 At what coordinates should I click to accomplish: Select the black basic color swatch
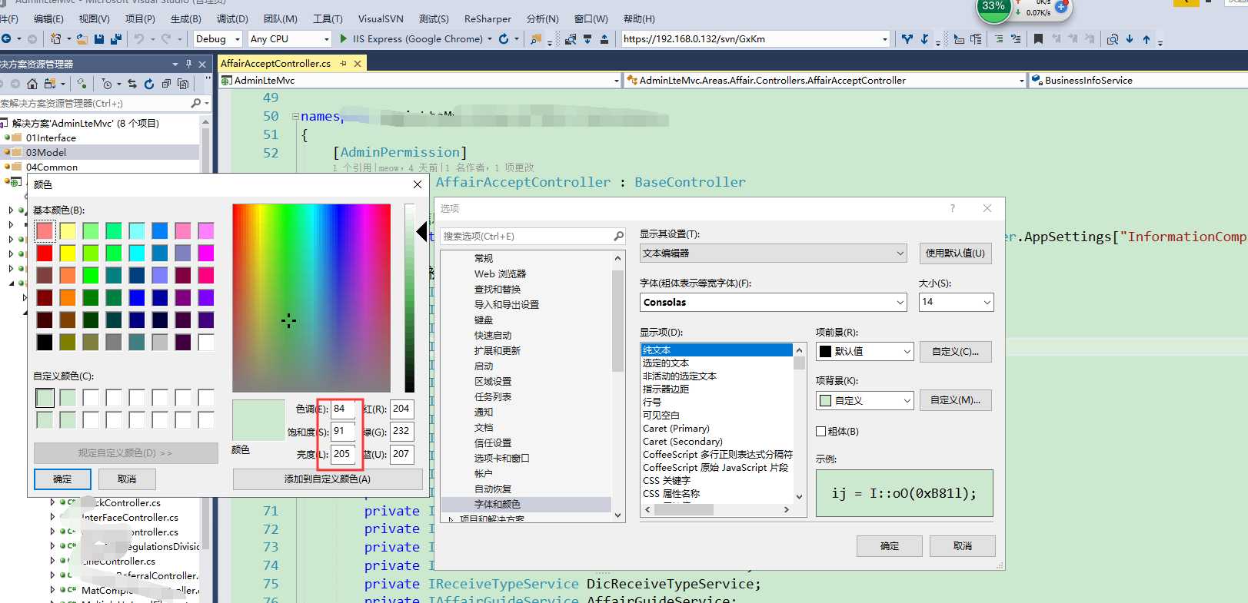[x=45, y=342]
